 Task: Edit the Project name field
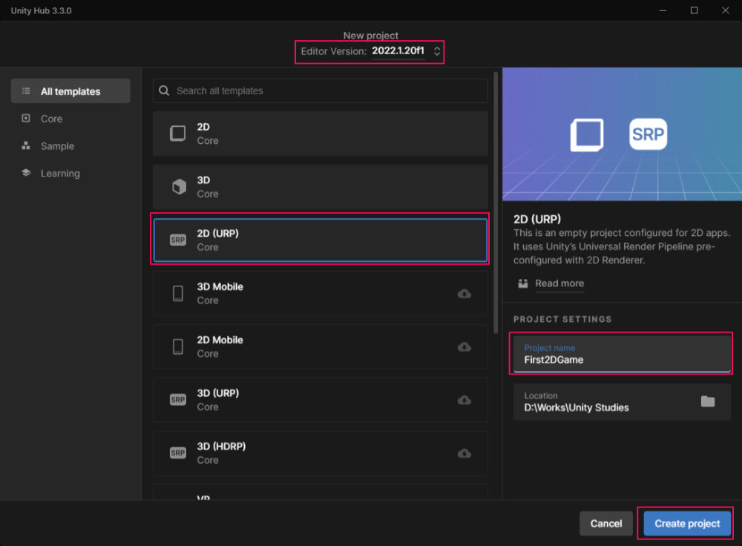pyautogui.click(x=622, y=354)
